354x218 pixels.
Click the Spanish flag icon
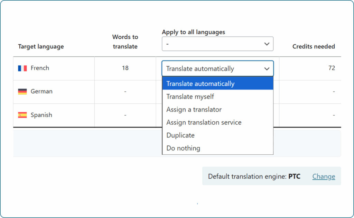(22, 115)
